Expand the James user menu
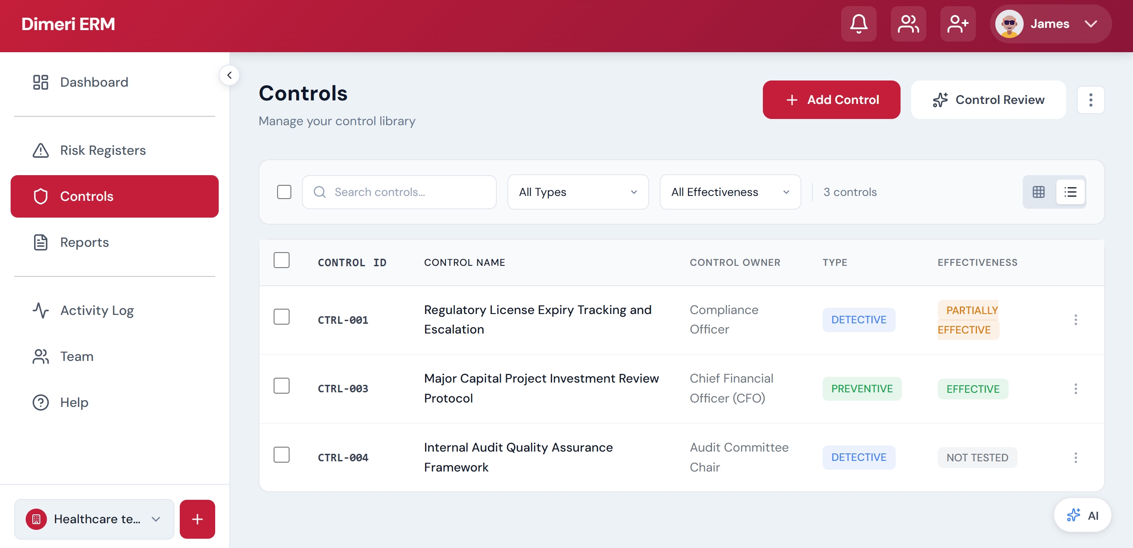1133x548 pixels. click(x=1050, y=24)
